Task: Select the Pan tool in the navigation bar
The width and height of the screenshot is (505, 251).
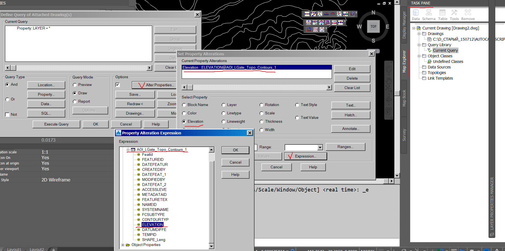Action: pyautogui.click(x=388, y=81)
